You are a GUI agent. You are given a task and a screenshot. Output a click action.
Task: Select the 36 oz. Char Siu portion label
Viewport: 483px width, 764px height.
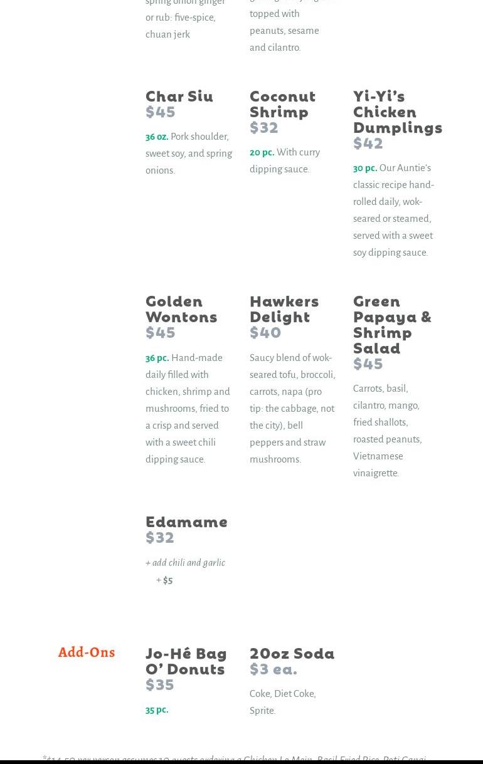pos(157,137)
